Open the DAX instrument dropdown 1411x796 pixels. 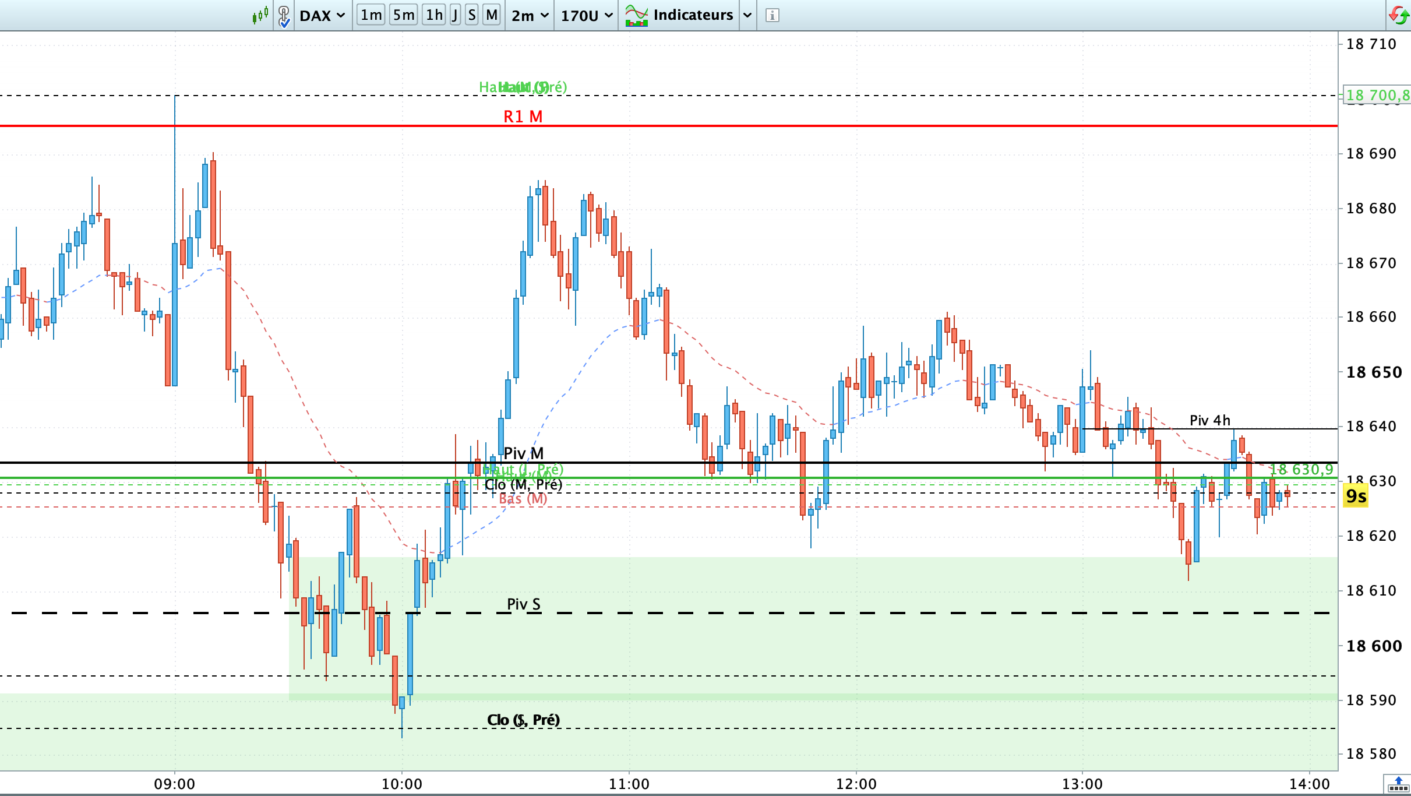click(322, 15)
